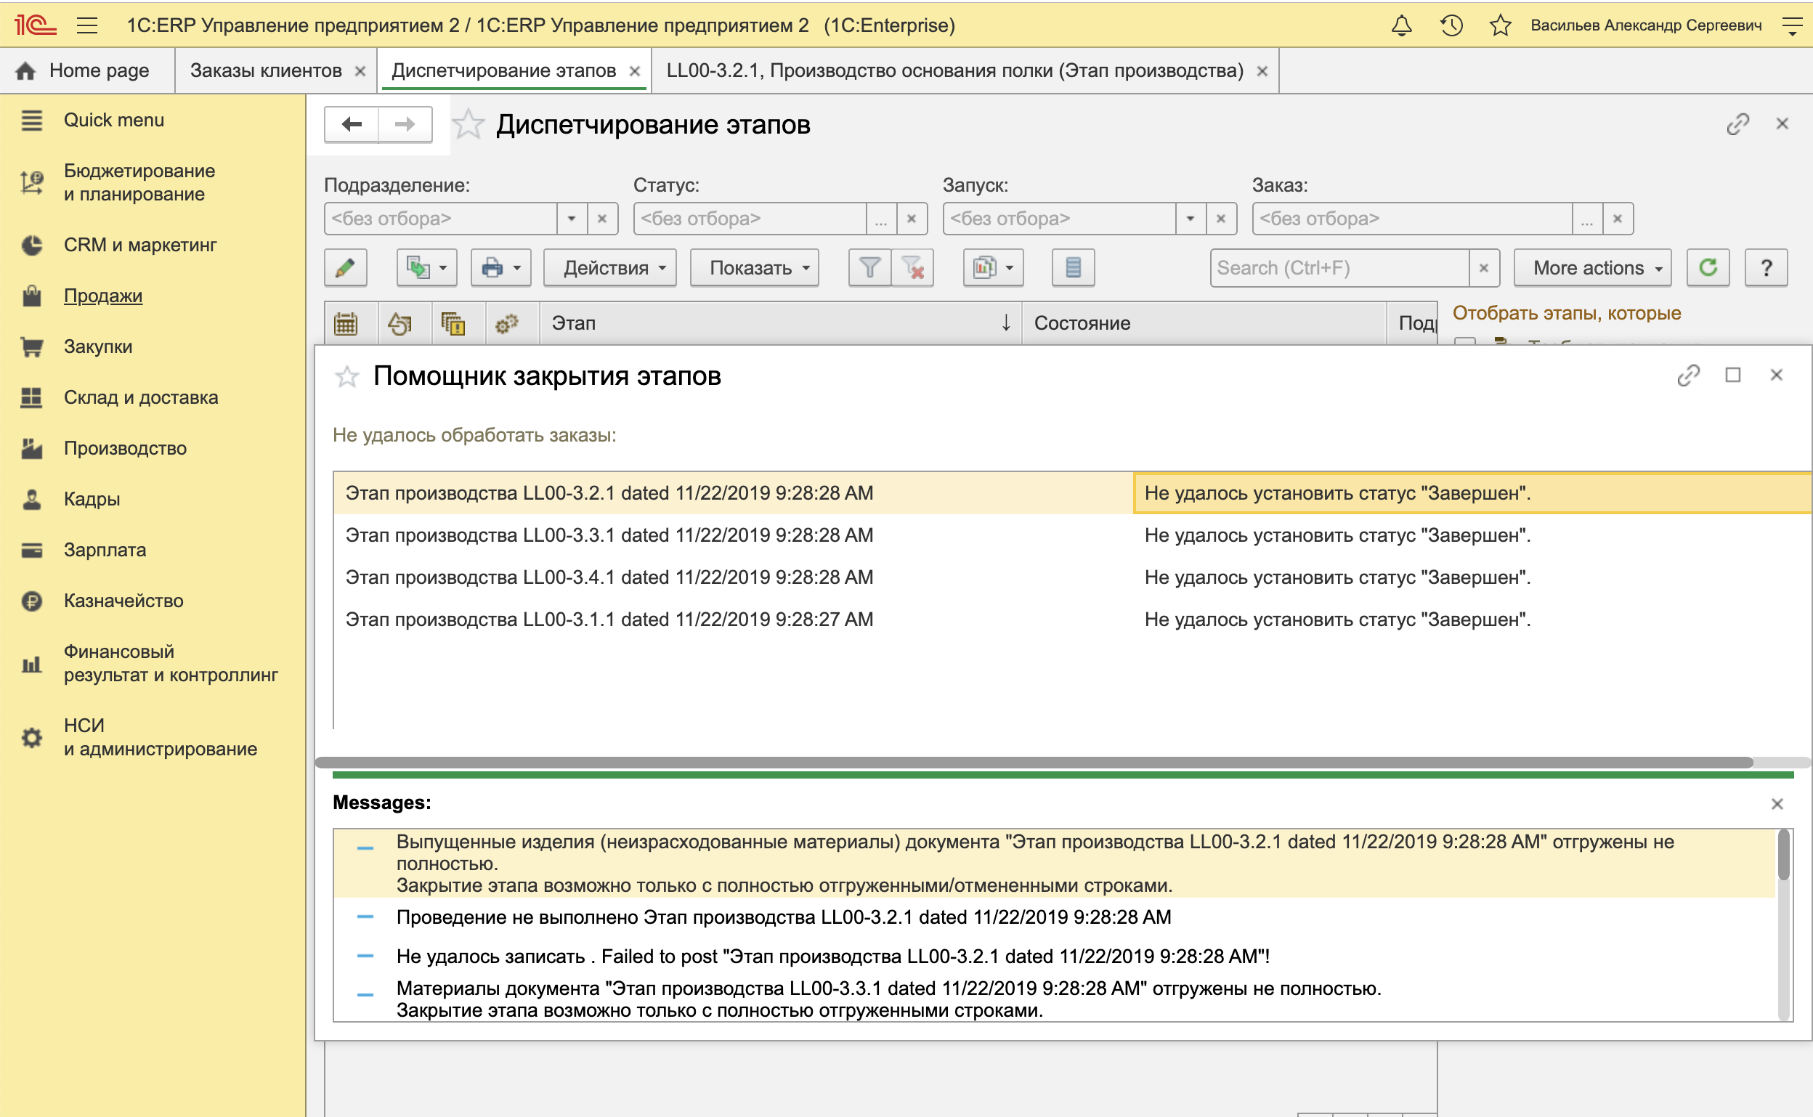
Task: Click the green refresh icon
Action: [x=1708, y=267]
